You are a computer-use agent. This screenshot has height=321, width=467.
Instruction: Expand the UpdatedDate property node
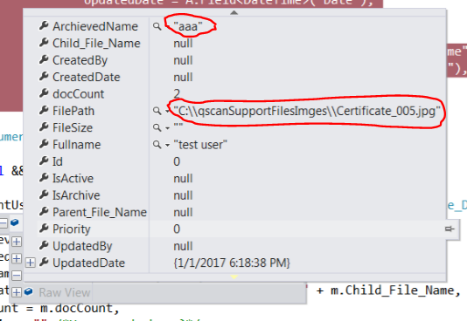point(30,263)
